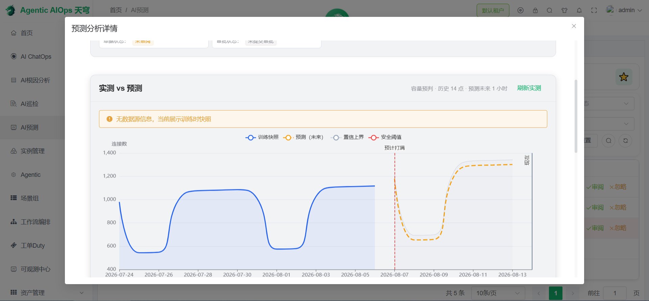This screenshot has height=301, width=649.
Task: Click the 首页 breadcrumb link
Action: pos(116,10)
